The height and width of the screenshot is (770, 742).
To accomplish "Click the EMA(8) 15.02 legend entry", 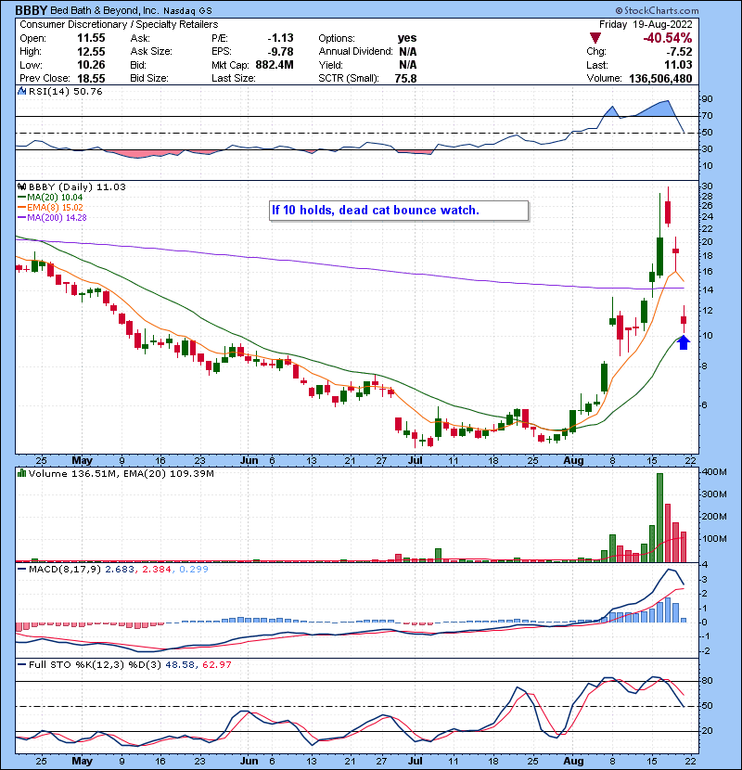I will [50, 207].
